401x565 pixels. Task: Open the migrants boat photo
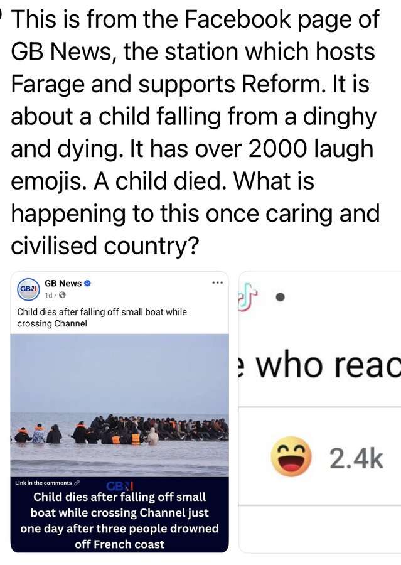pos(120,405)
